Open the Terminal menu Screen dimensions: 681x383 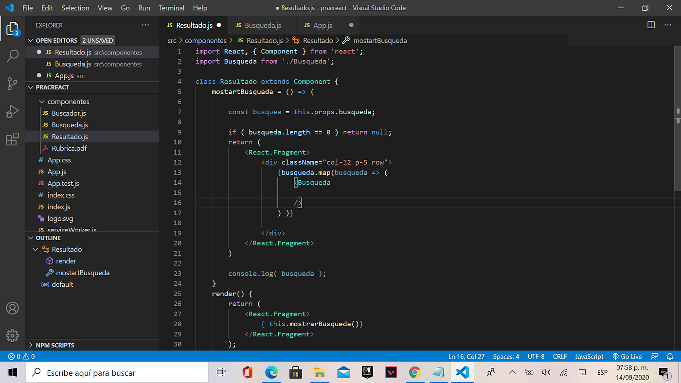click(x=171, y=8)
